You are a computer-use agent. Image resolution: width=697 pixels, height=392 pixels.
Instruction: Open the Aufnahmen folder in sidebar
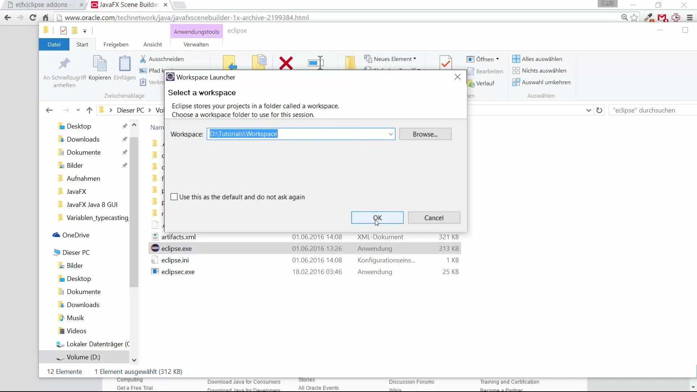pyautogui.click(x=83, y=178)
